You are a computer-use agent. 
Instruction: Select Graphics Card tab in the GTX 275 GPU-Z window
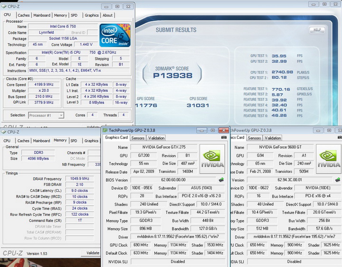[116, 137]
